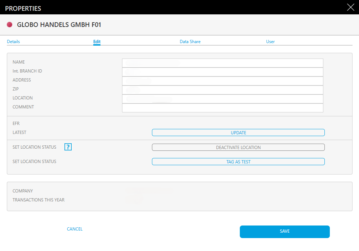Screen dimensions: 359x251
Task: Click the blurred COMPANY value
Action: tap(149, 191)
